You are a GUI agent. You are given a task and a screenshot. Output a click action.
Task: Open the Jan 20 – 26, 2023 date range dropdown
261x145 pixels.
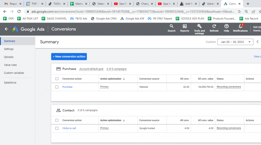pyautogui.click(x=235, y=42)
